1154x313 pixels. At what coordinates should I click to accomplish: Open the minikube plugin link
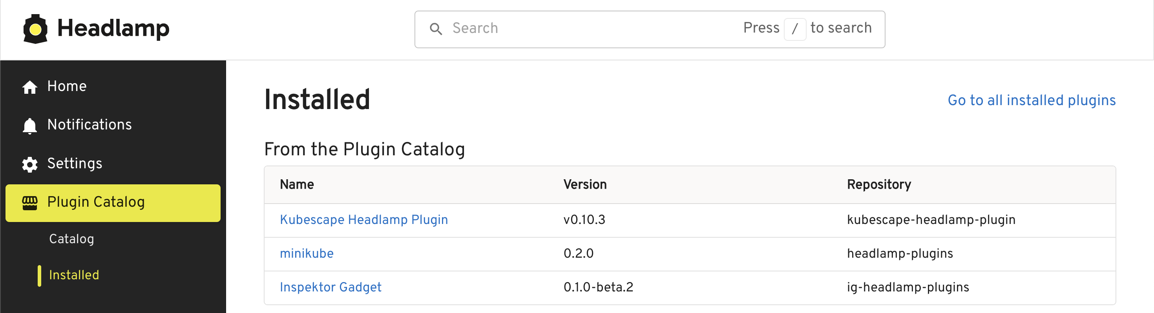point(307,253)
